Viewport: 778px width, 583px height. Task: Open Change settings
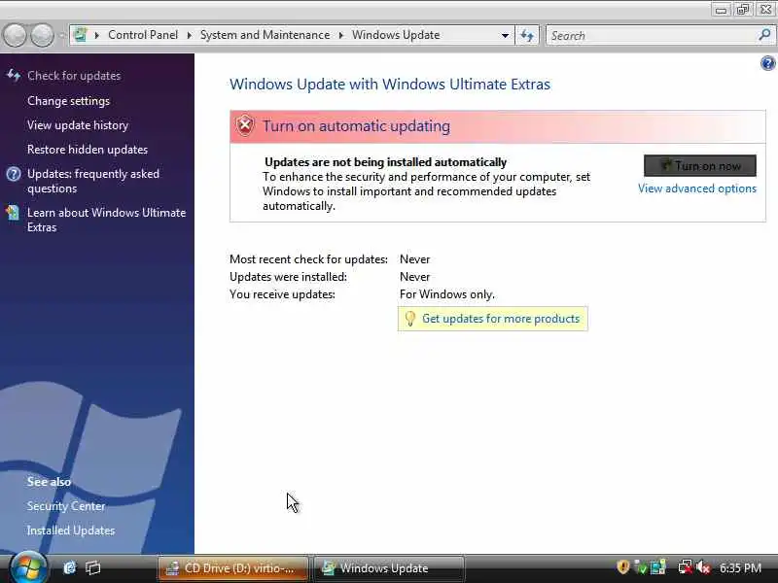(x=68, y=101)
